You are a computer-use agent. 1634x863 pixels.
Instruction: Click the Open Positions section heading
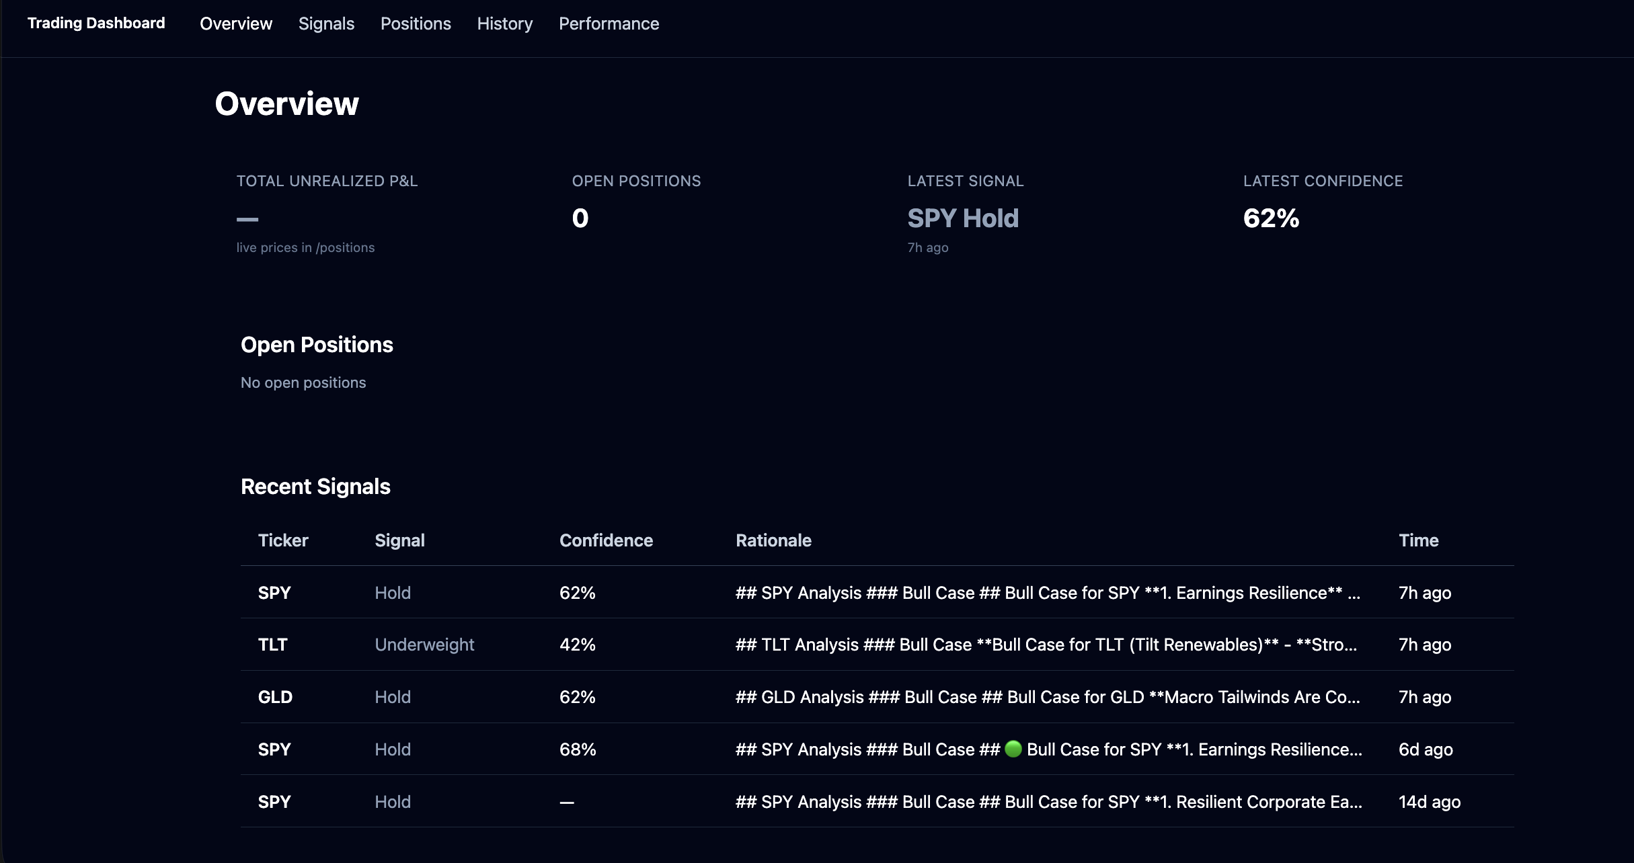pyautogui.click(x=317, y=345)
